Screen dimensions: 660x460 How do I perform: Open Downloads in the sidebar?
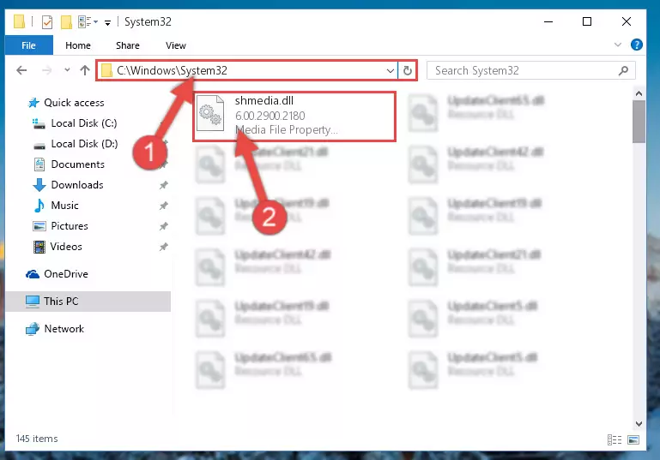[x=77, y=185]
